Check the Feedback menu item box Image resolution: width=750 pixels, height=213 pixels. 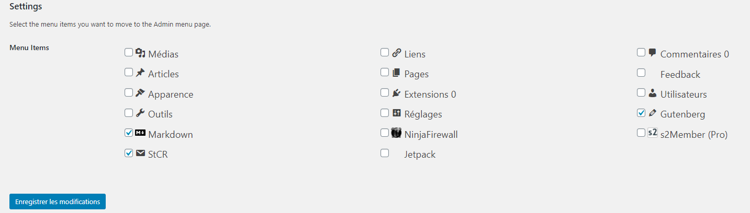point(641,73)
